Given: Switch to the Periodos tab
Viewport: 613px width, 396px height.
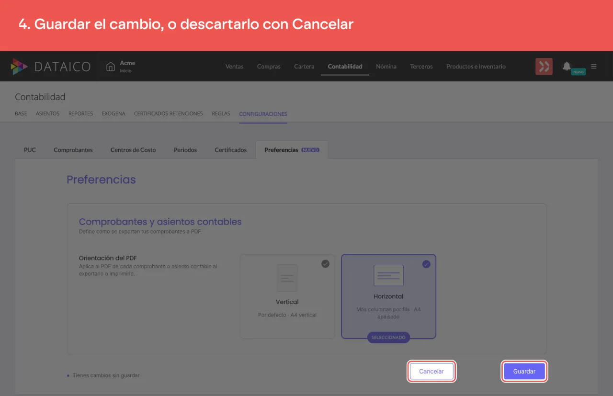Looking at the screenshot, I should (x=185, y=150).
